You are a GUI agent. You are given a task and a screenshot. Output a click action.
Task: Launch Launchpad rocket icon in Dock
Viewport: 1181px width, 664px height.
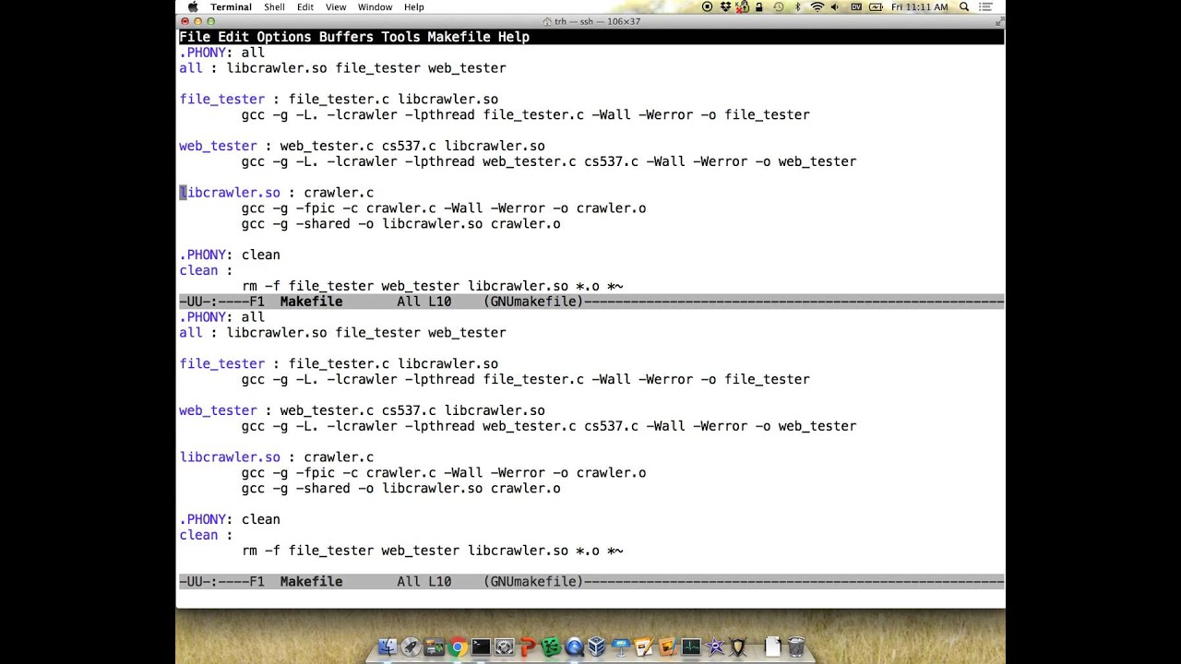coord(411,646)
